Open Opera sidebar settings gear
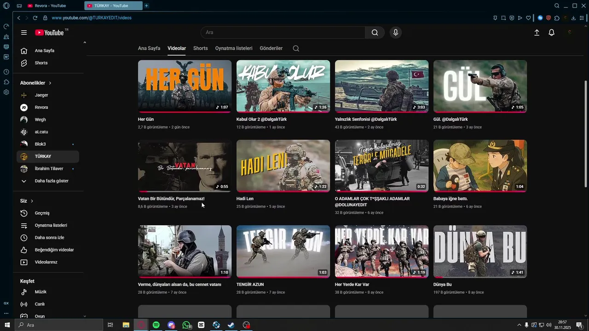589x331 pixels. (x=6, y=92)
